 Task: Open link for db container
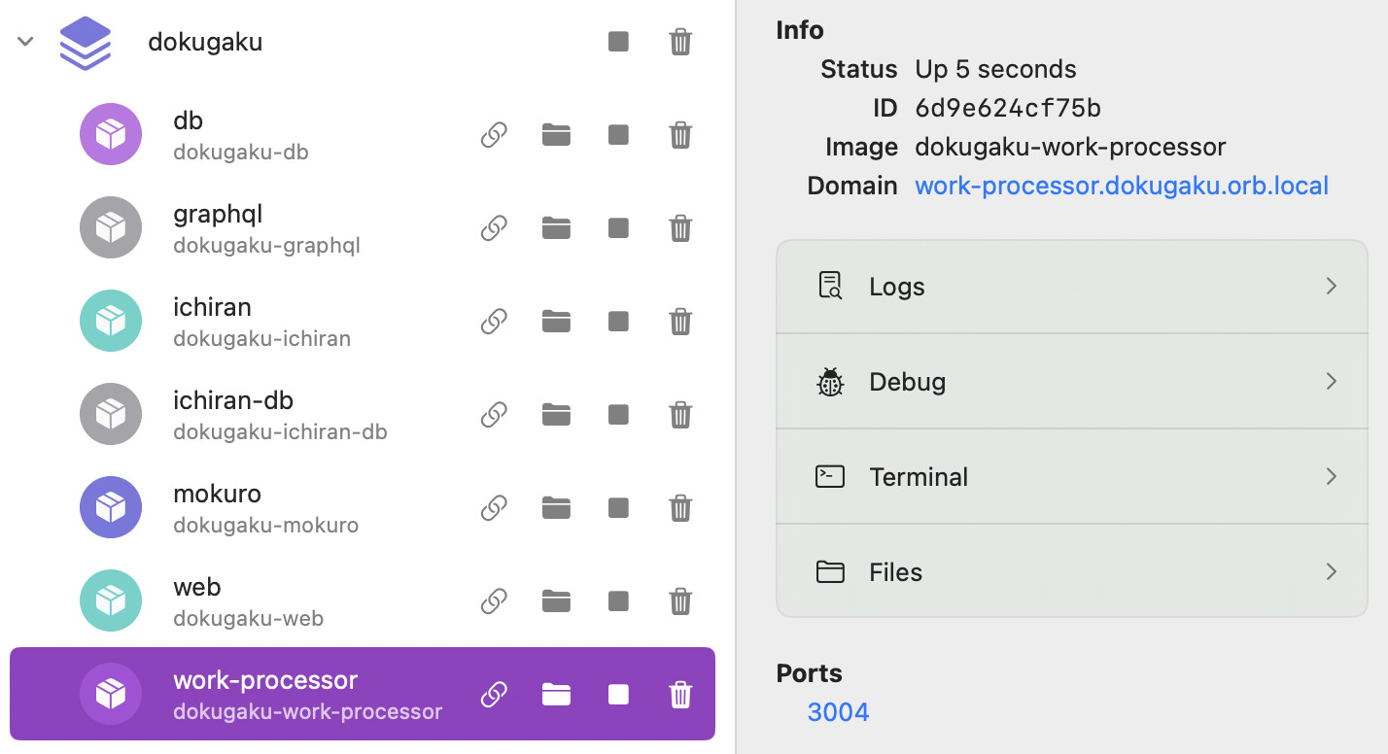[494, 135]
